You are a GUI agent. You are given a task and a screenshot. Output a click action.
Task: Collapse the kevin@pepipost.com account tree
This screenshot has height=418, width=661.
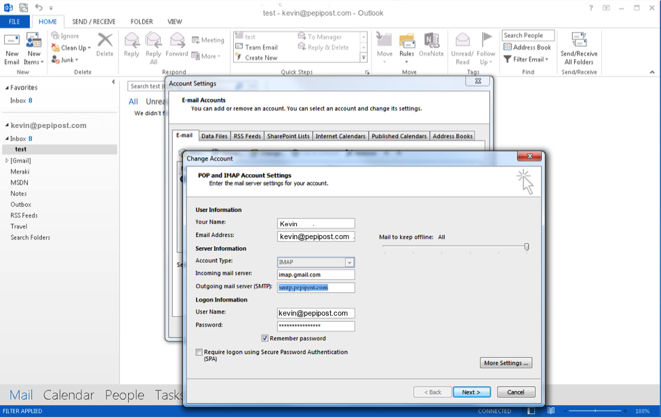coord(7,125)
